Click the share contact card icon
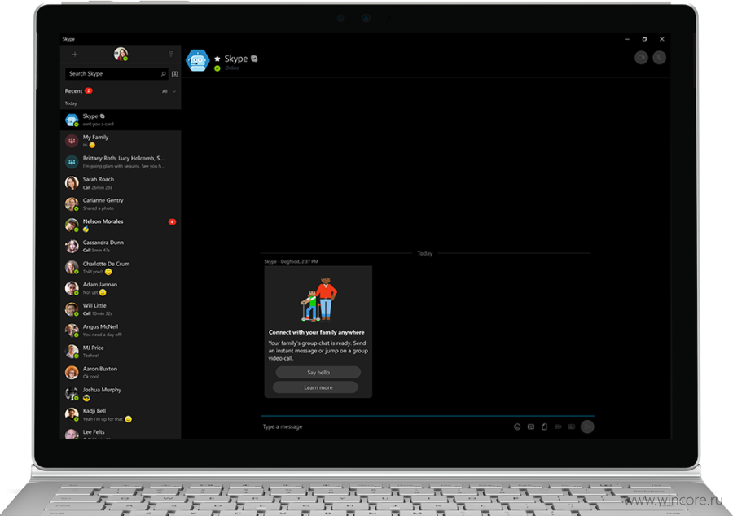The width and height of the screenshot is (733, 516). pyautogui.click(x=571, y=426)
